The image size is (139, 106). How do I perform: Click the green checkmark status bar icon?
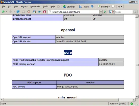(132, 103)
